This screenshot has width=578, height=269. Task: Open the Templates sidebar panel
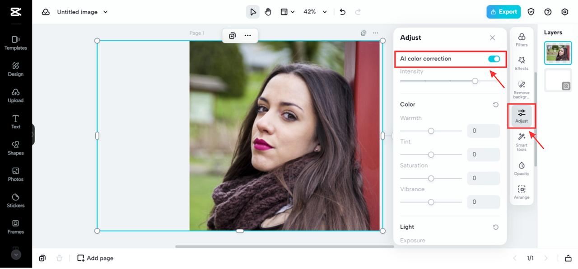(x=16, y=43)
